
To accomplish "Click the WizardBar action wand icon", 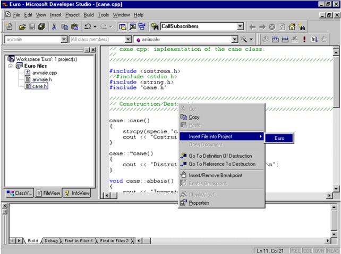I will [x=244, y=40].
